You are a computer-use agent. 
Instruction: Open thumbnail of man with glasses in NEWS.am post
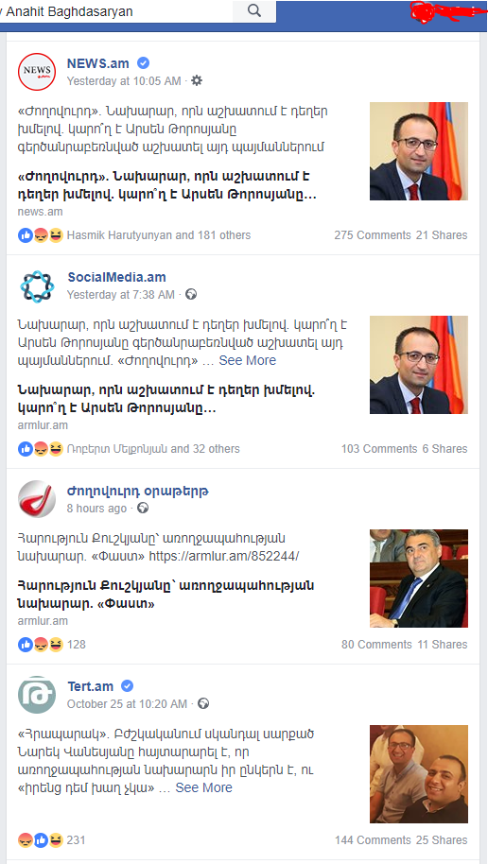tap(419, 151)
